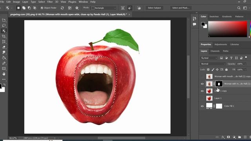Open the Image menu
The image size is (251, 141).
pyautogui.click(x=16, y=2)
